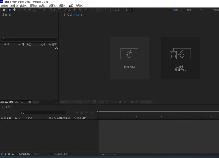Click the 新建合成 new composition card
Screen dimensions: 219x158
coord(129,58)
